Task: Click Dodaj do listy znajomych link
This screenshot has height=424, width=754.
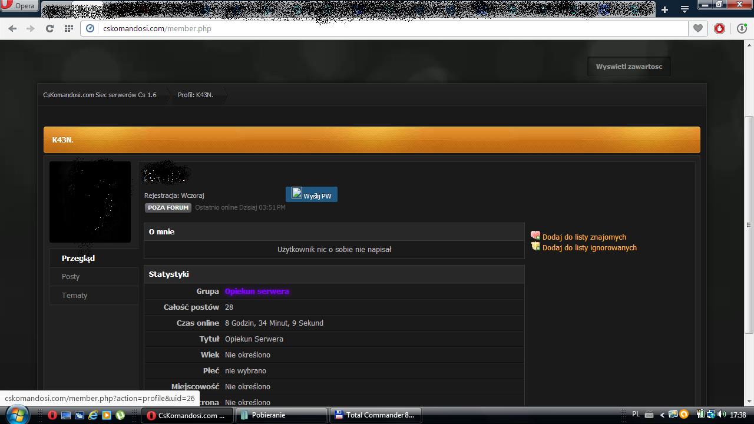Action: [584, 237]
